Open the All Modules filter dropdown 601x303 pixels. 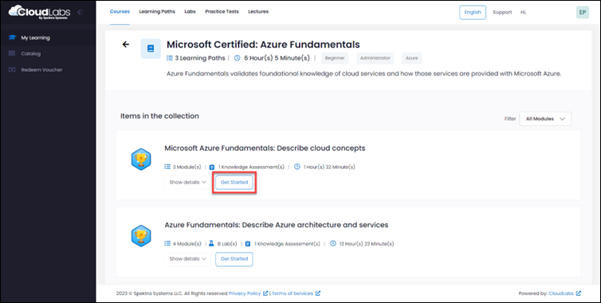click(545, 119)
